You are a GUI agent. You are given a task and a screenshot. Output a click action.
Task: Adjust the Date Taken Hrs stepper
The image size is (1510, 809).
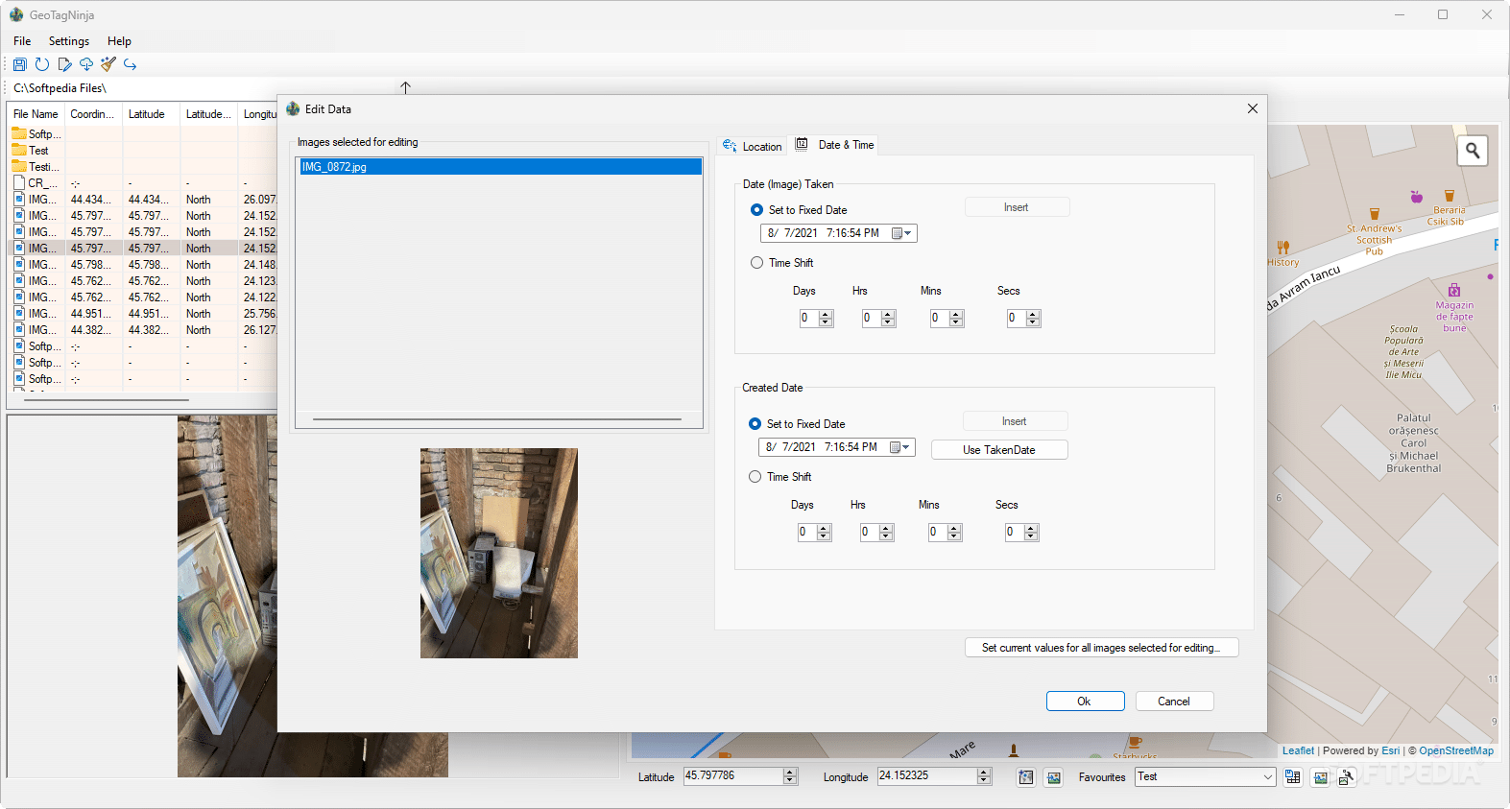pos(888,319)
